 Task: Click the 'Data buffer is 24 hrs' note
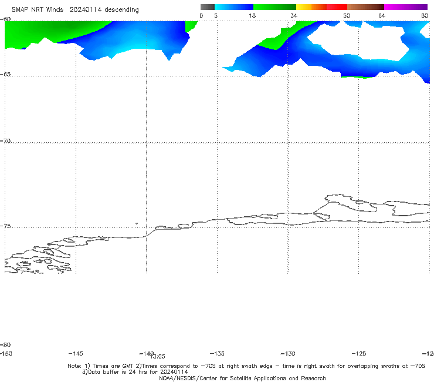click(135, 372)
